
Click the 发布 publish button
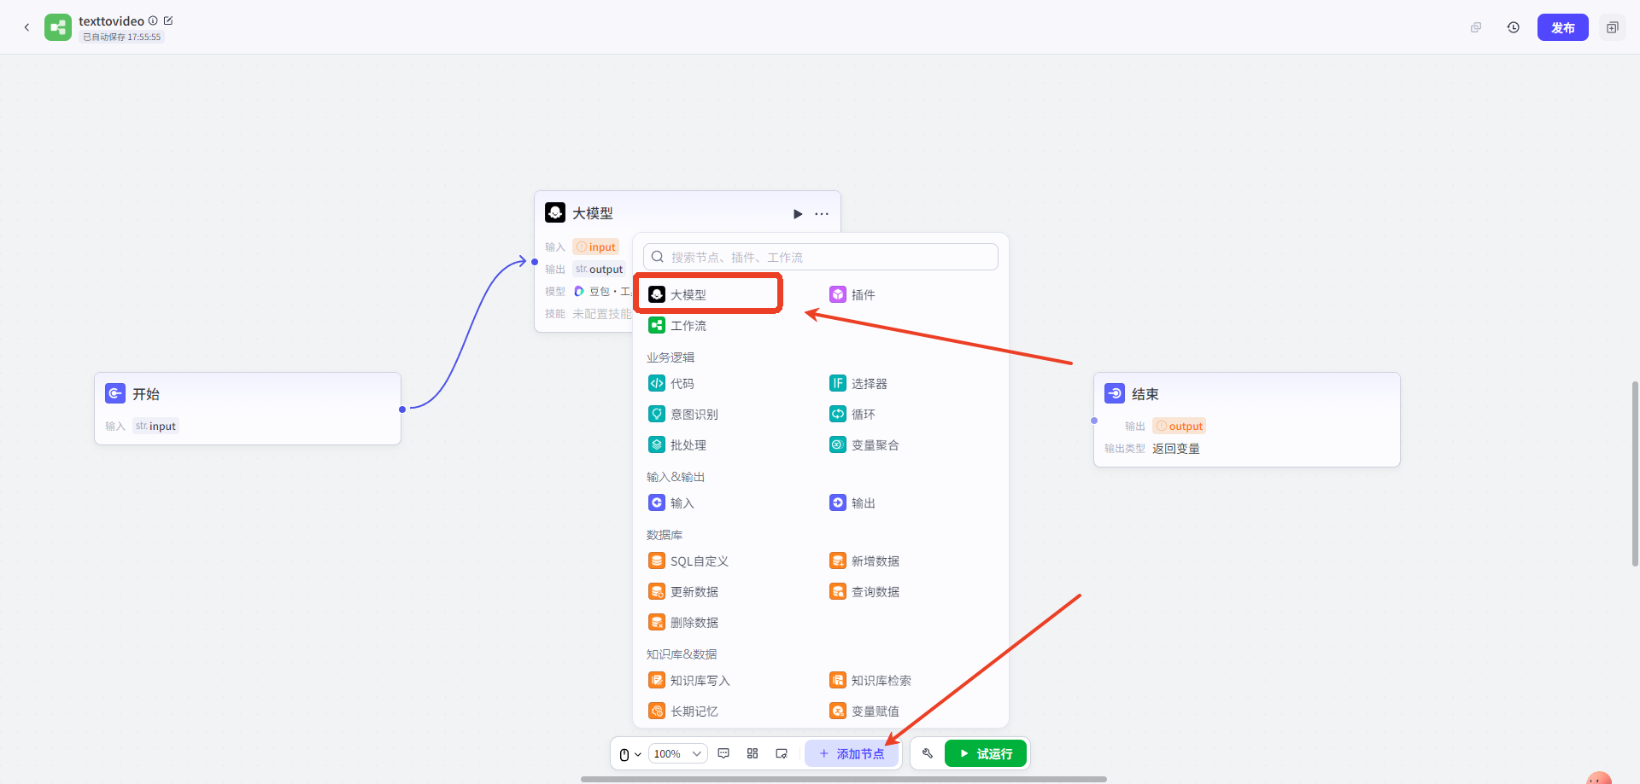[1562, 27]
